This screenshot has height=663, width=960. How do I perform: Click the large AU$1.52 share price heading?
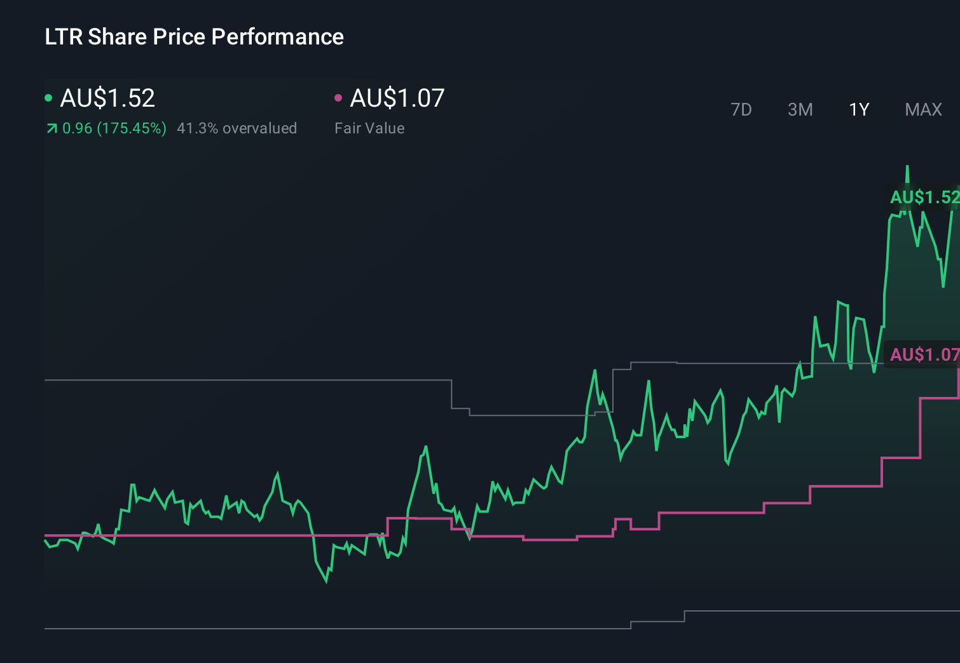(x=107, y=98)
